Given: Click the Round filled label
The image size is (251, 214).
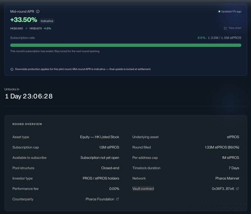Looking at the screenshot, I should coord(141,147).
